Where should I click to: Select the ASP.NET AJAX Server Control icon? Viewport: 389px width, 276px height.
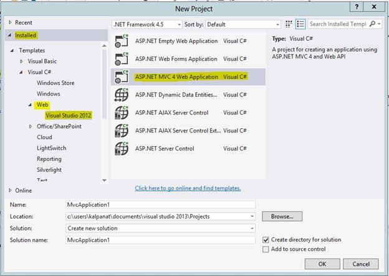[x=122, y=113]
